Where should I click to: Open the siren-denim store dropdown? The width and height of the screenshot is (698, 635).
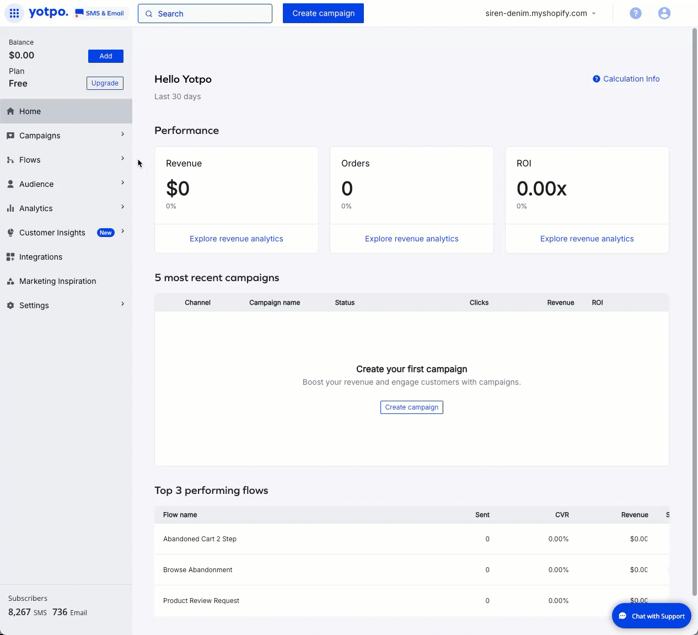tap(540, 13)
